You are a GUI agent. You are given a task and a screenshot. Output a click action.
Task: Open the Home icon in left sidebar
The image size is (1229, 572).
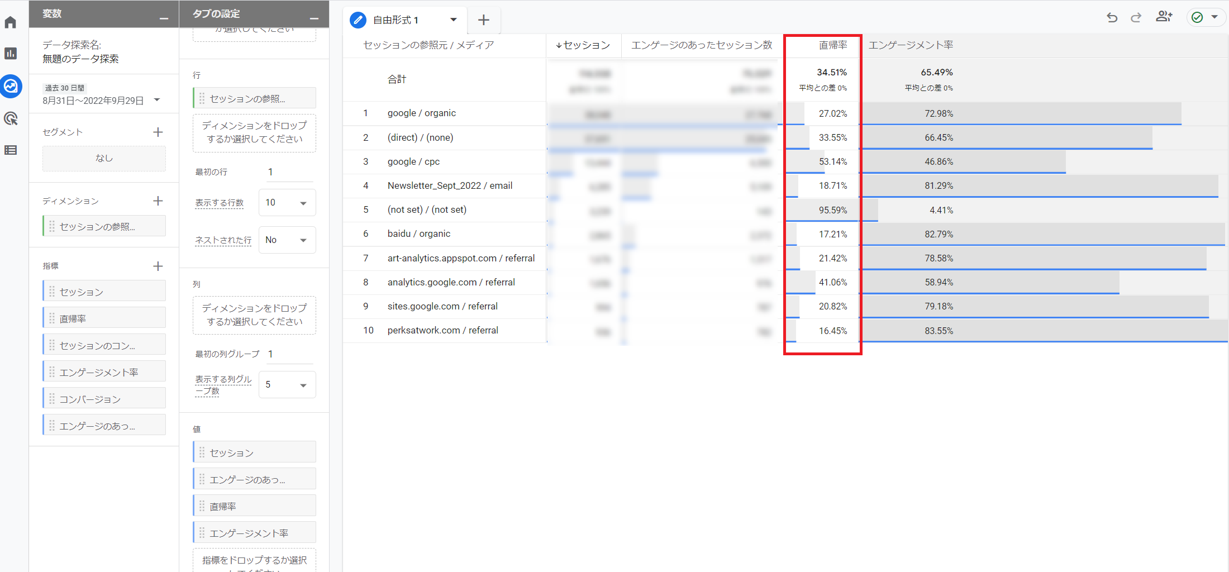click(11, 22)
